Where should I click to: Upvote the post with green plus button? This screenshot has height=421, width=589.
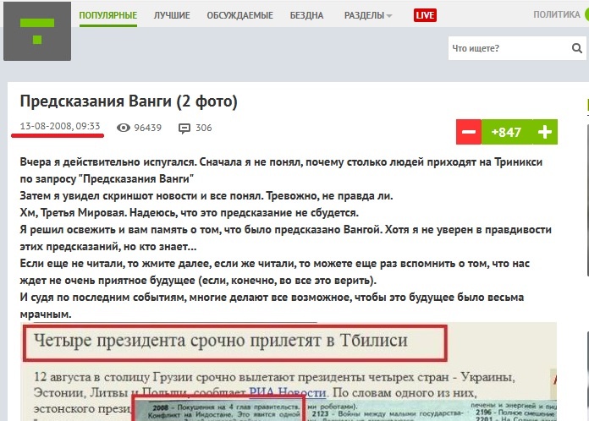[x=545, y=132]
